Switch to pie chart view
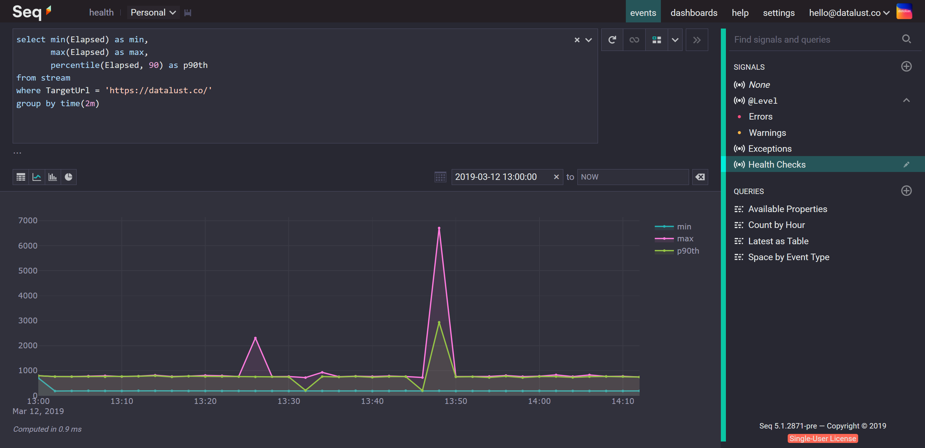The width and height of the screenshot is (925, 448). click(x=68, y=177)
